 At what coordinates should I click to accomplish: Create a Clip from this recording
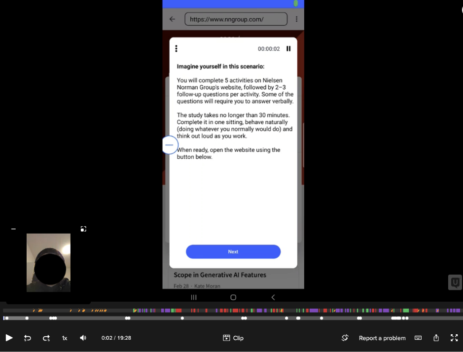pos(233,338)
